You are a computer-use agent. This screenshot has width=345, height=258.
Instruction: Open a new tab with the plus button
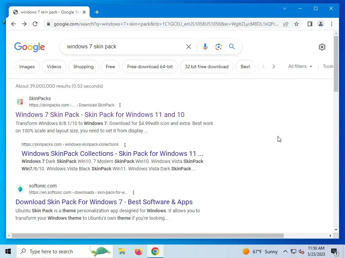pyautogui.click(x=97, y=12)
